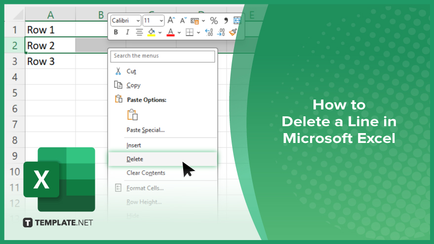Image resolution: width=434 pixels, height=244 pixels.
Task: Choose Row Height from context menu
Action: (163, 202)
